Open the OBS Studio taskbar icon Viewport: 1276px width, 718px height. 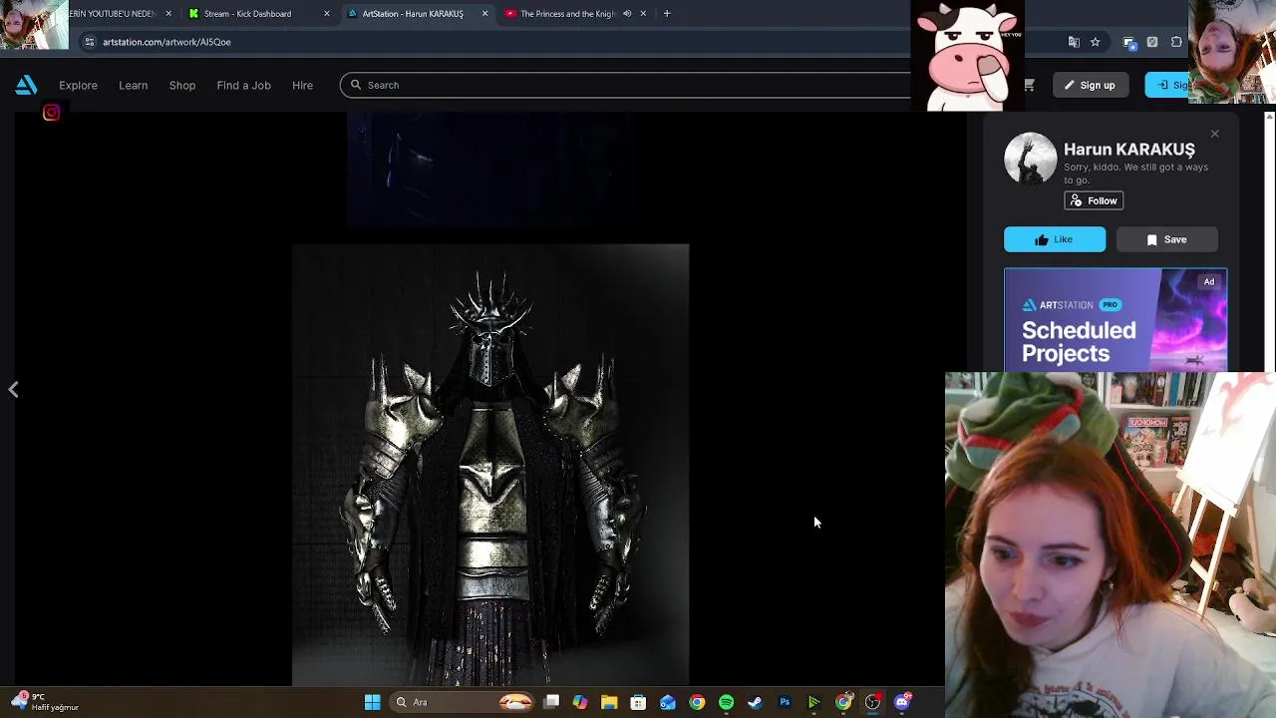click(872, 702)
